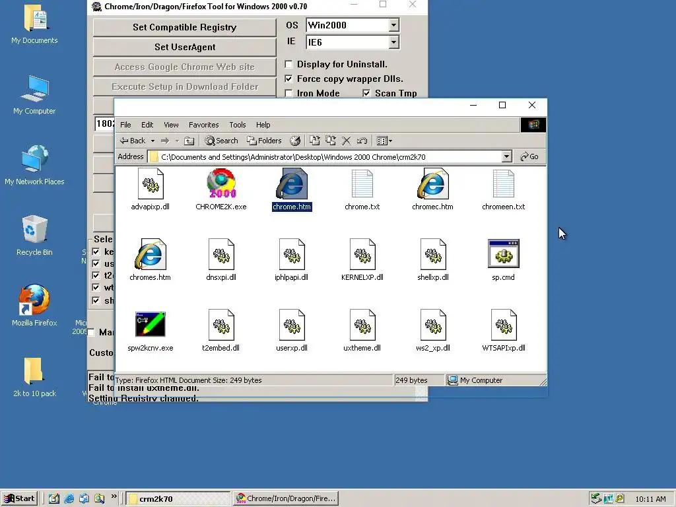Click the Forward arrow in Explorer toolbar
676x507 pixels.
click(164, 141)
